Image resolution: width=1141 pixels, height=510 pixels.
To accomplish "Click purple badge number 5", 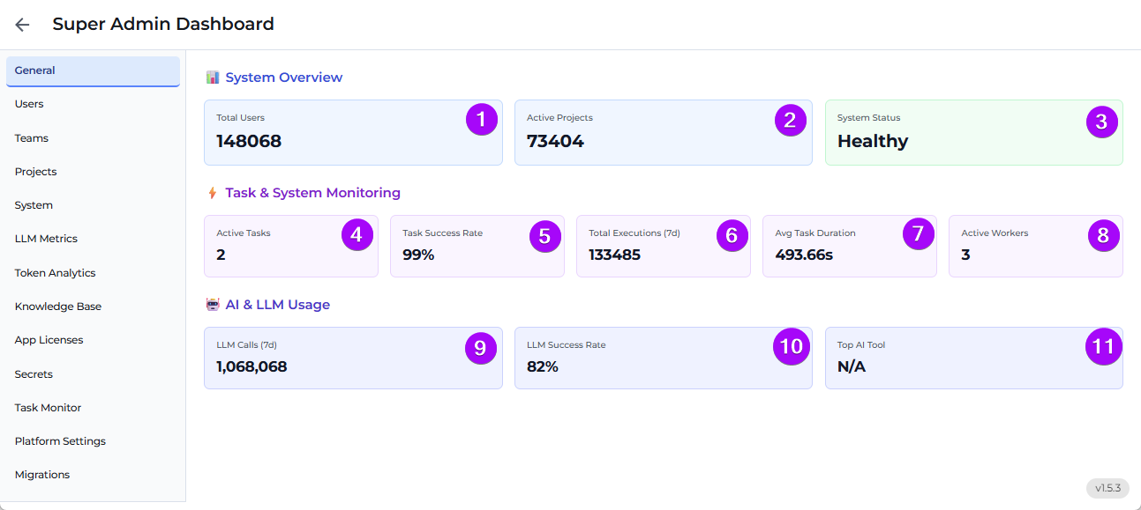I will (x=544, y=235).
